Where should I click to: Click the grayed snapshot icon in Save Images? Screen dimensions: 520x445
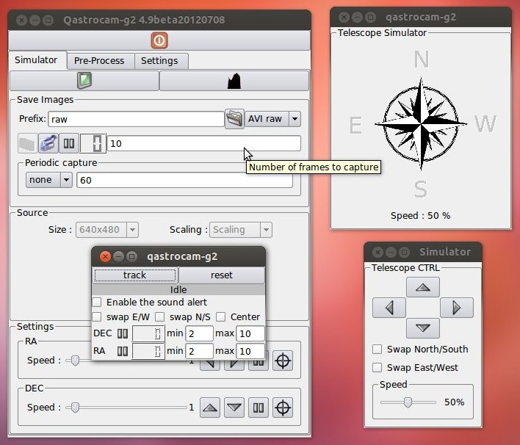27,144
